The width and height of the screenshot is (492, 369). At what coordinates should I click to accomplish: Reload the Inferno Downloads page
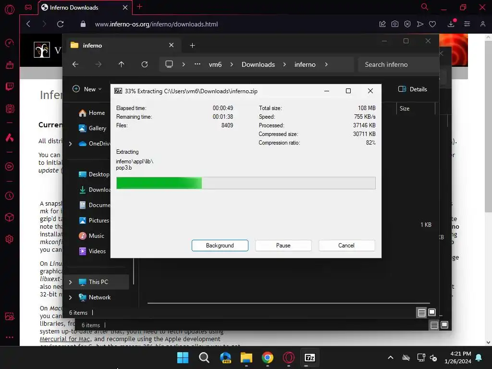60,24
